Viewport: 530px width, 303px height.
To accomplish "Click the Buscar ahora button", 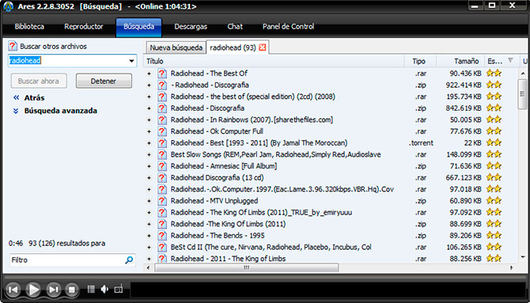I will (x=39, y=81).
